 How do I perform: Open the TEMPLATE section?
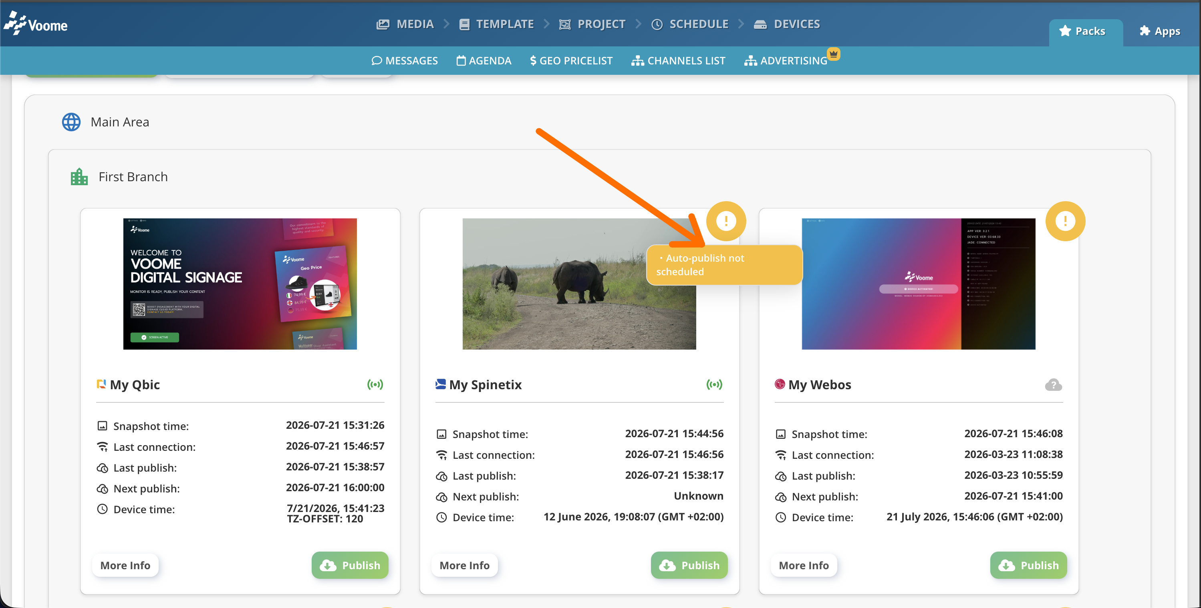click(496, 24)
